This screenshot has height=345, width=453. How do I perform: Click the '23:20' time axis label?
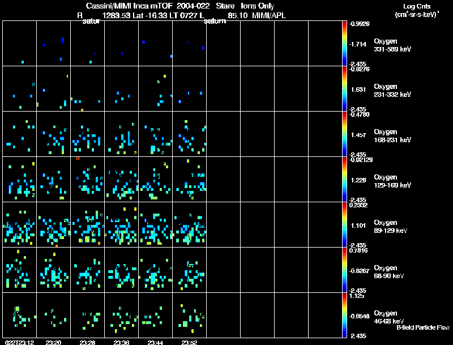[x=53, y=342]
